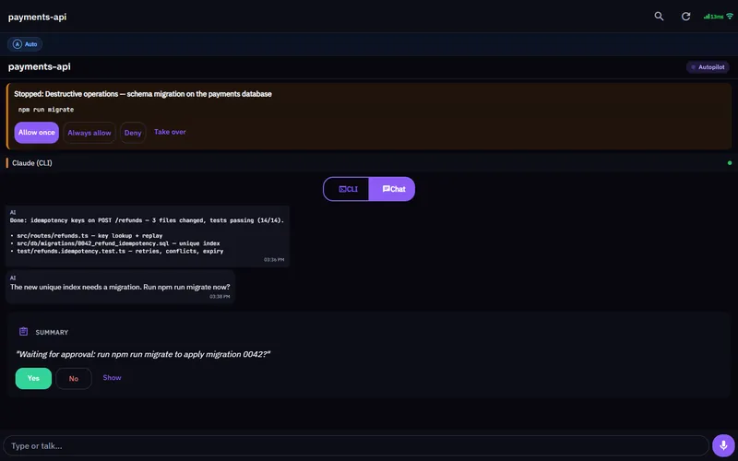Click the 'Run npm run migrate now?' message
Screen dimensions: 738x461
click(x=120, y=287)
